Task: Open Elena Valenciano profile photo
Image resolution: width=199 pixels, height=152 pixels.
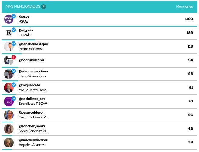Action: (9, 74)
